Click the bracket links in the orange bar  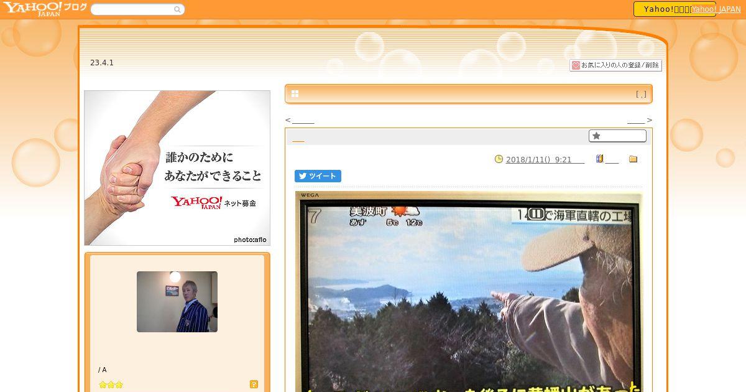[641, 95]
